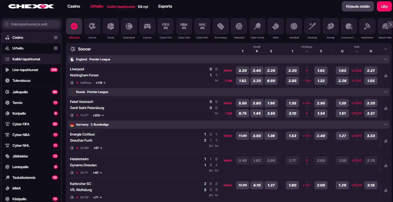The image size is (393, 202).
Task: Click the CHEXX logo
Action: click(x=31, y=6)
